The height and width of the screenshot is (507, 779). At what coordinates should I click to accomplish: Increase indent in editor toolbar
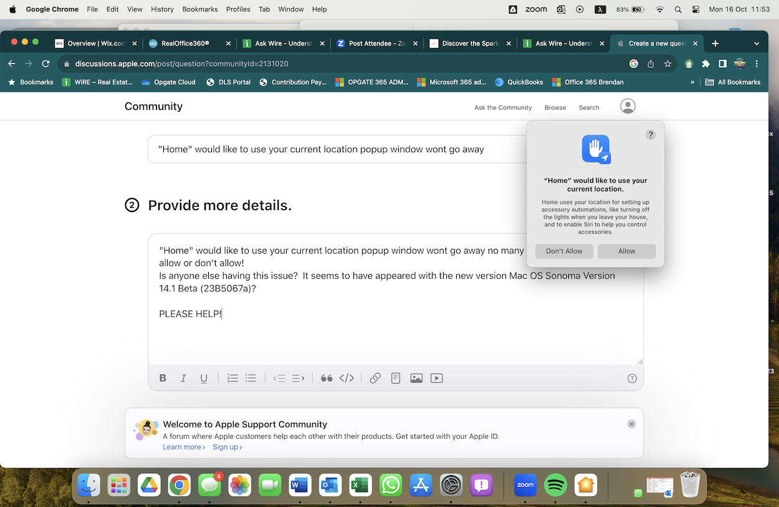[299, 378]
